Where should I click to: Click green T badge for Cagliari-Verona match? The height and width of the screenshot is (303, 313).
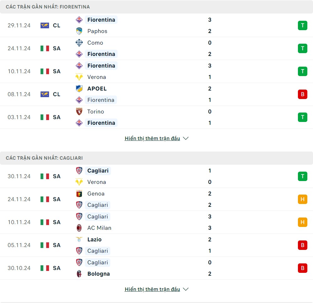tap(302, 176)
